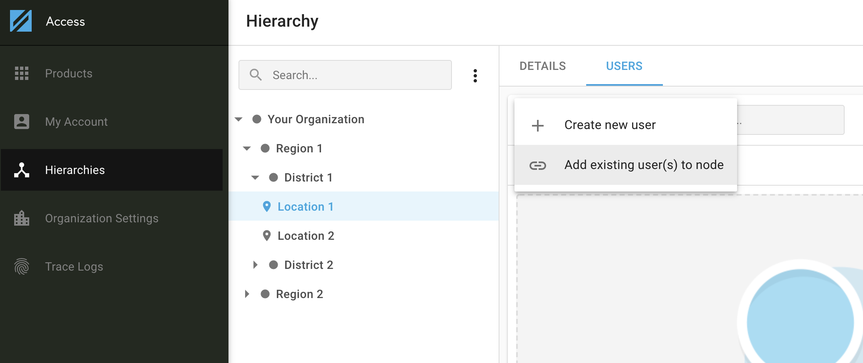Click the plus icon beside Create new user

(538, 125)
